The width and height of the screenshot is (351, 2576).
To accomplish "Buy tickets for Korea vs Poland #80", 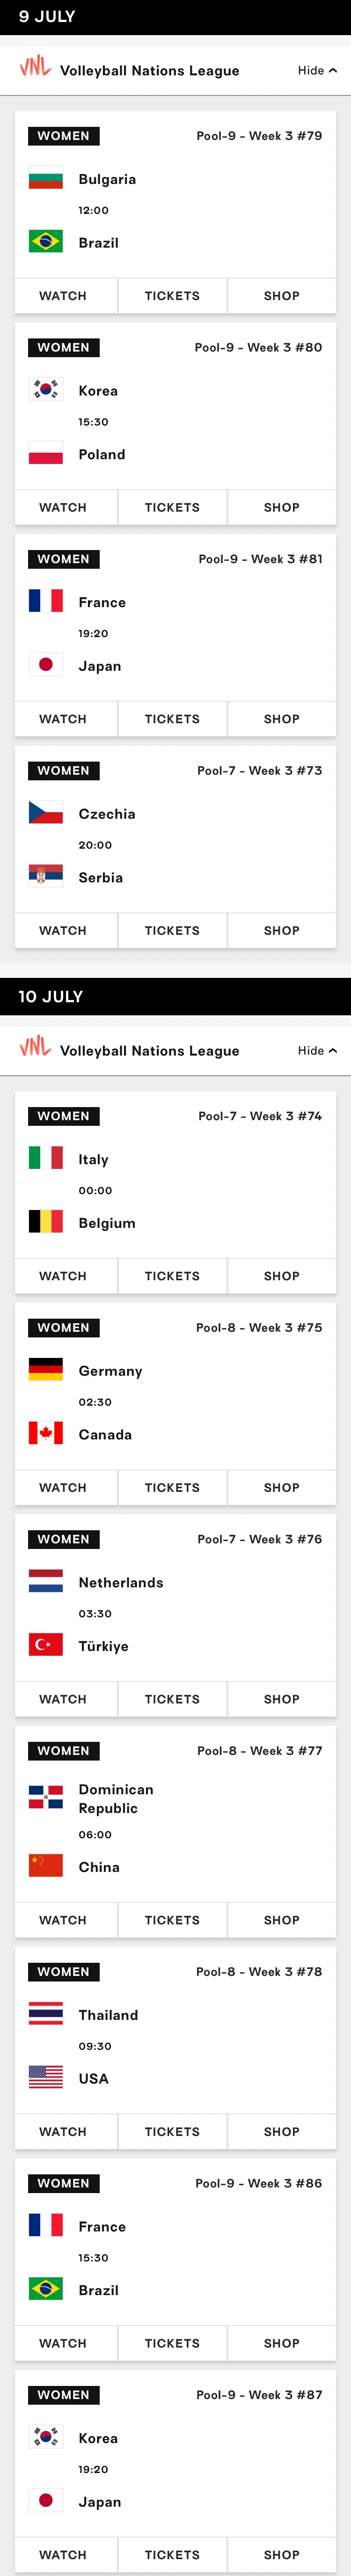I will tap(172, 507).
